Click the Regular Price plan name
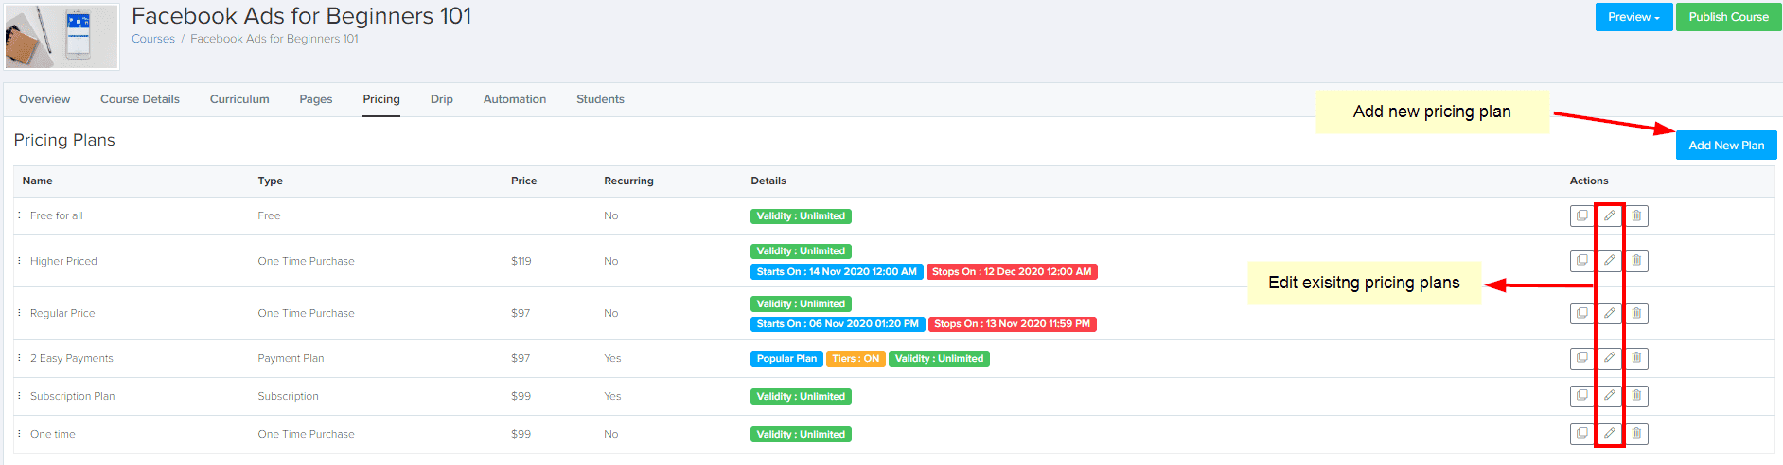The image size is (1783, 465). 62,313
